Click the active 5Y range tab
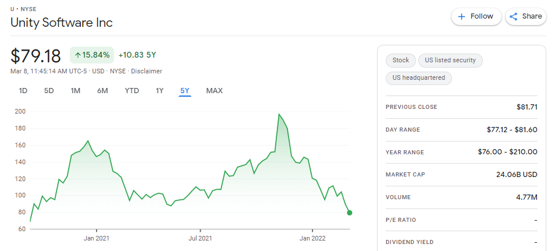Image resolution: width=555 pixels, height=251 pixels. pyautogui.click(x=185, y=91)
